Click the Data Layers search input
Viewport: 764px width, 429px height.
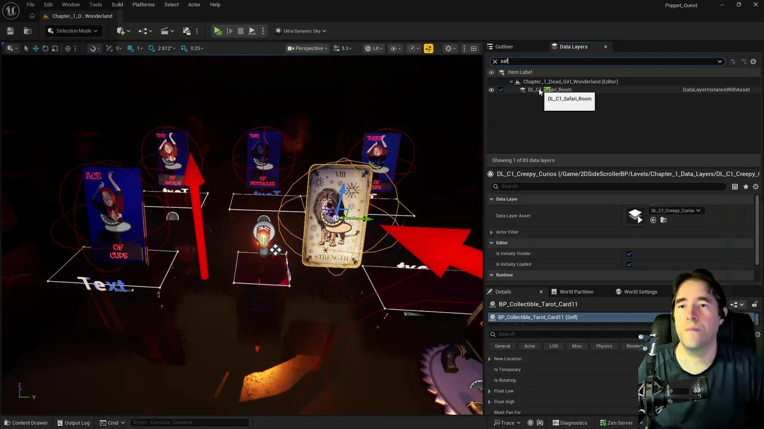coord(609,61)
